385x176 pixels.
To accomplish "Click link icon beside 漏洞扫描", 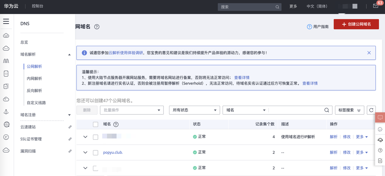I will coord(70,151).
